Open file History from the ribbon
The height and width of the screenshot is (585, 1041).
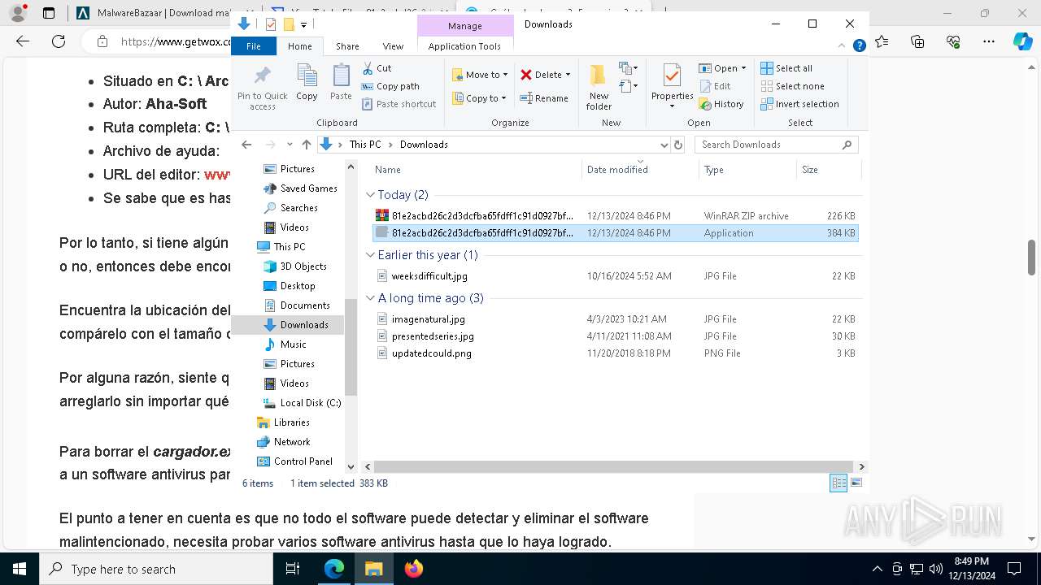(721, 104)
